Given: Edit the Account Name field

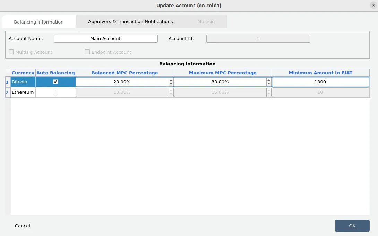Looking at the screenshot, I should point(105,38).
